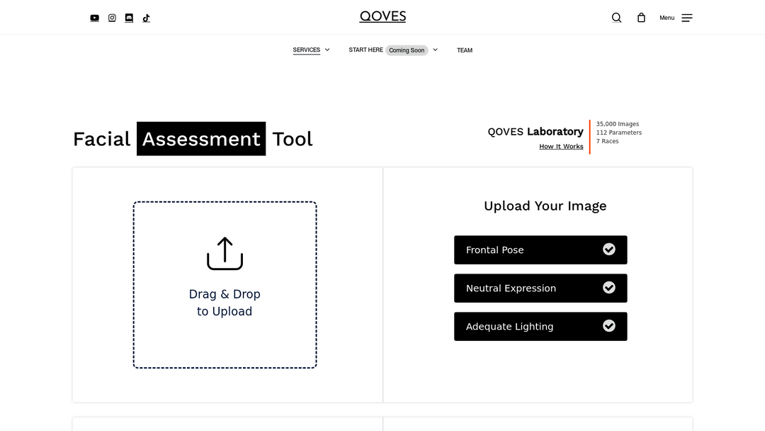Click the Neutral Expression label
765x431 pixels.
511,288
